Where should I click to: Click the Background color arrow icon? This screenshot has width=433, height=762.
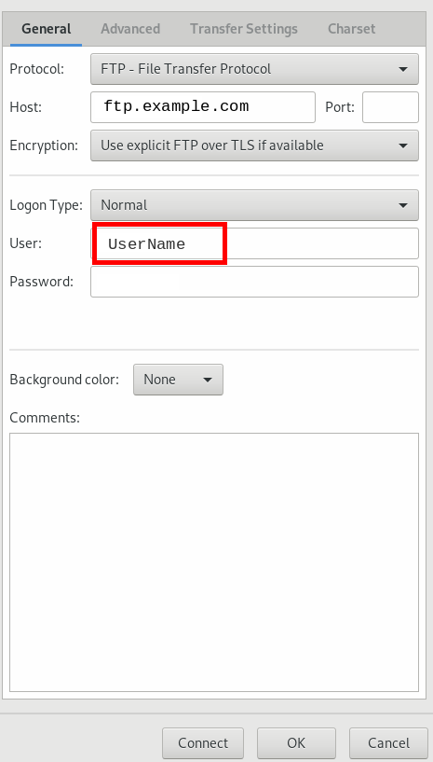click(x=208, y=380)
